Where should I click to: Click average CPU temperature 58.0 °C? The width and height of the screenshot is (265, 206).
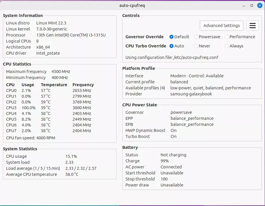tap(72, 174)
